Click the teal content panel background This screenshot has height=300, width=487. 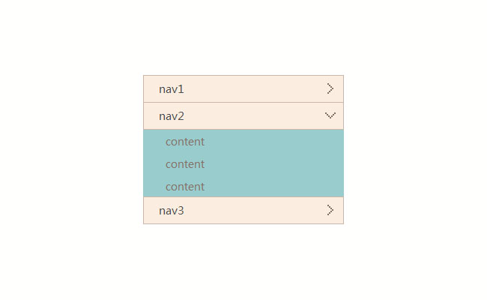click(x=285, y=163)
